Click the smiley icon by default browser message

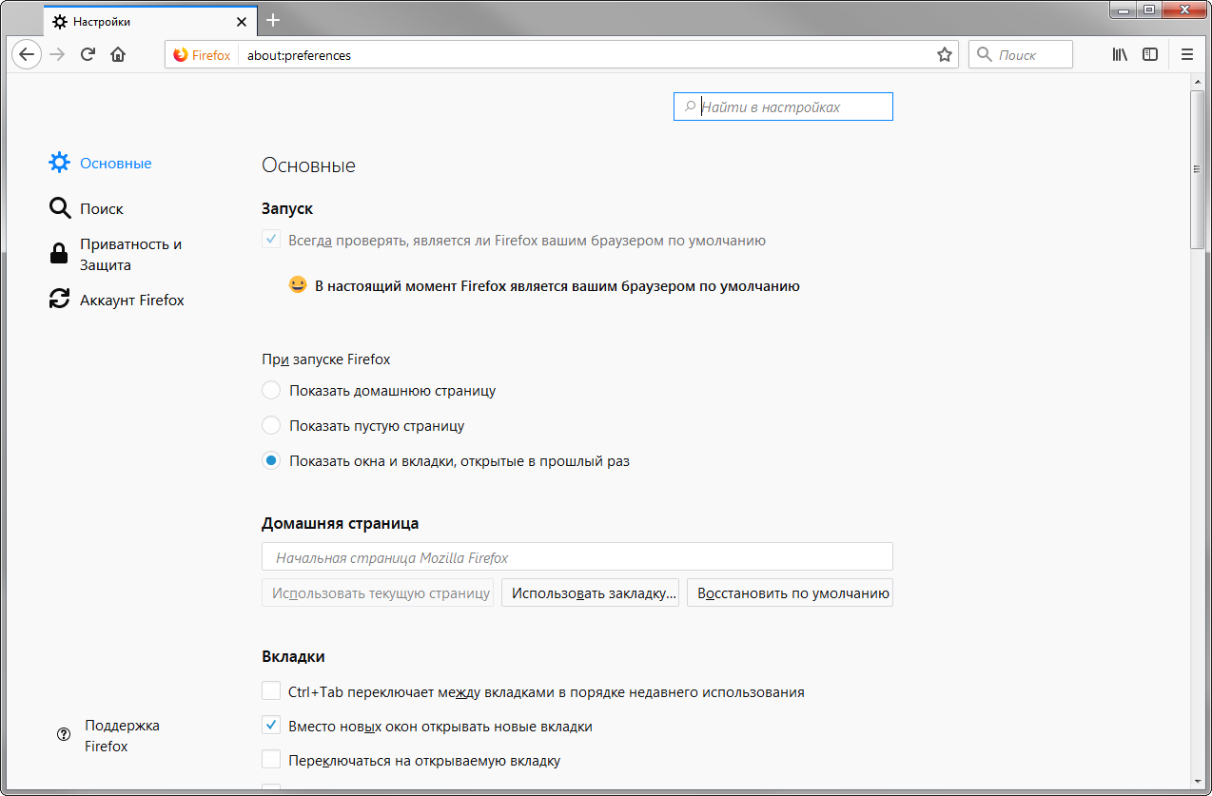(298, 284)
